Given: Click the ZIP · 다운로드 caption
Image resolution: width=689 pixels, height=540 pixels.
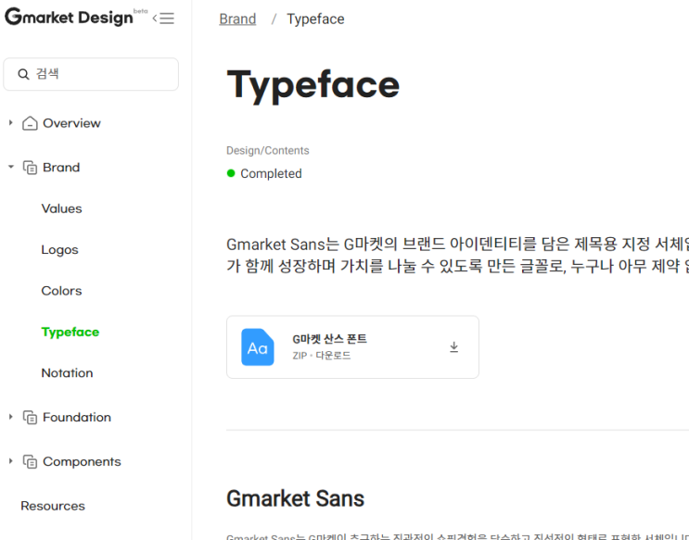Looking at the screenshot, I should [x=322, y=356].
